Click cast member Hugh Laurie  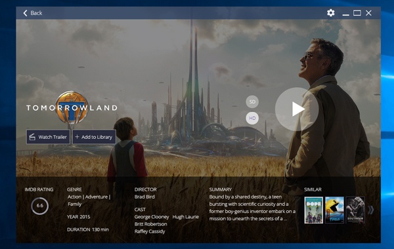(x=185, y=217)
